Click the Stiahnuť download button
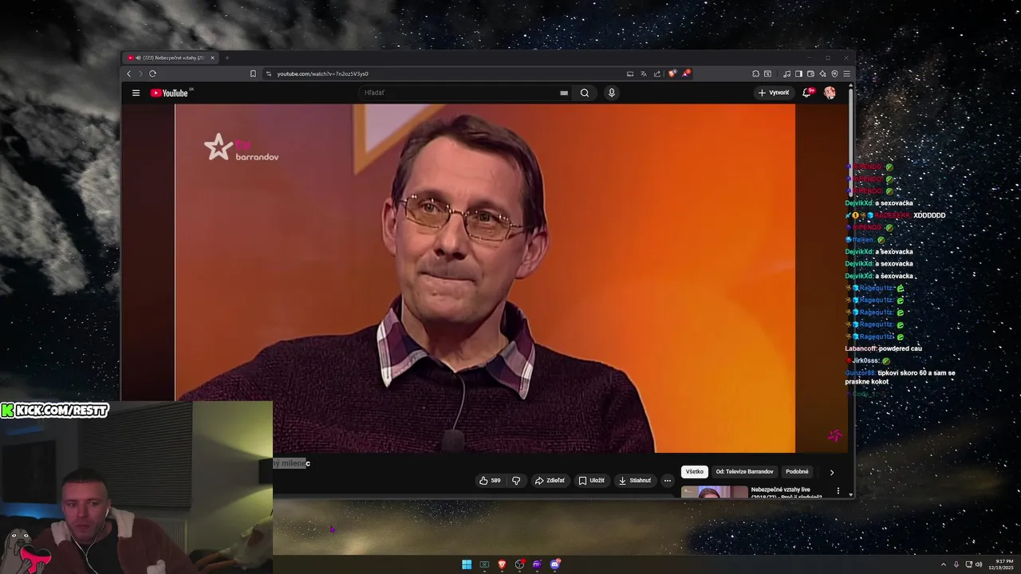 (635, 481)
